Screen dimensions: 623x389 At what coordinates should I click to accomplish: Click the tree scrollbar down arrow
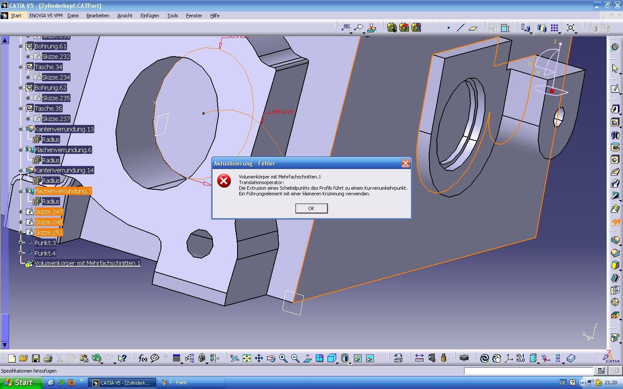pos(5,345)
